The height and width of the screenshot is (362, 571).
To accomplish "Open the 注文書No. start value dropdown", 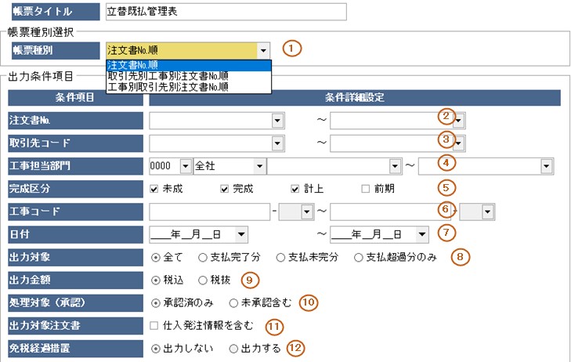I will coord(277,121).
